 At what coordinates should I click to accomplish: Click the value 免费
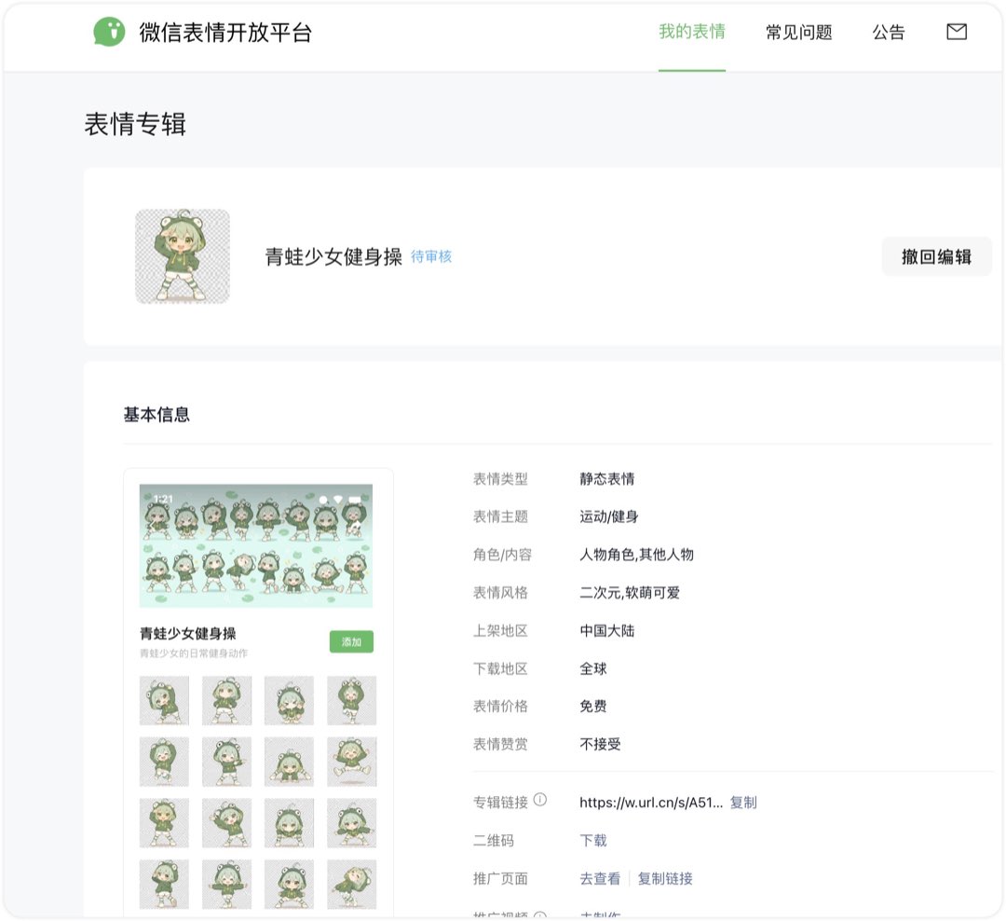[593, 707]
